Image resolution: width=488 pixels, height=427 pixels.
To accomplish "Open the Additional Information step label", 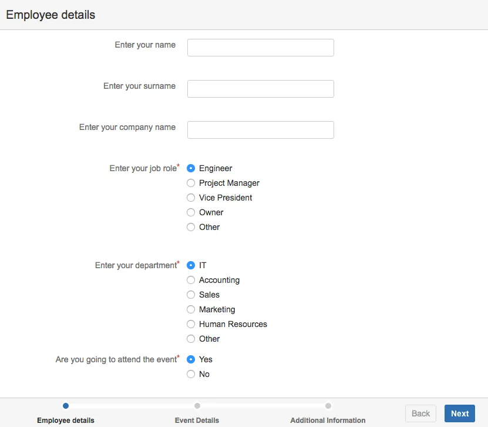I will tap(328, 421).
